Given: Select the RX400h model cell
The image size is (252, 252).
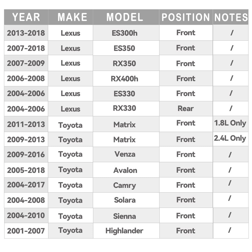Looking at the screenshot, I should [124, 79].
